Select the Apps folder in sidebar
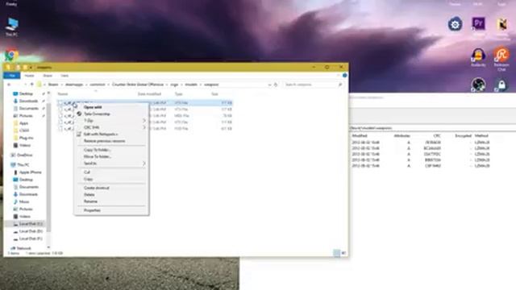516x290 pixels. 23,123
